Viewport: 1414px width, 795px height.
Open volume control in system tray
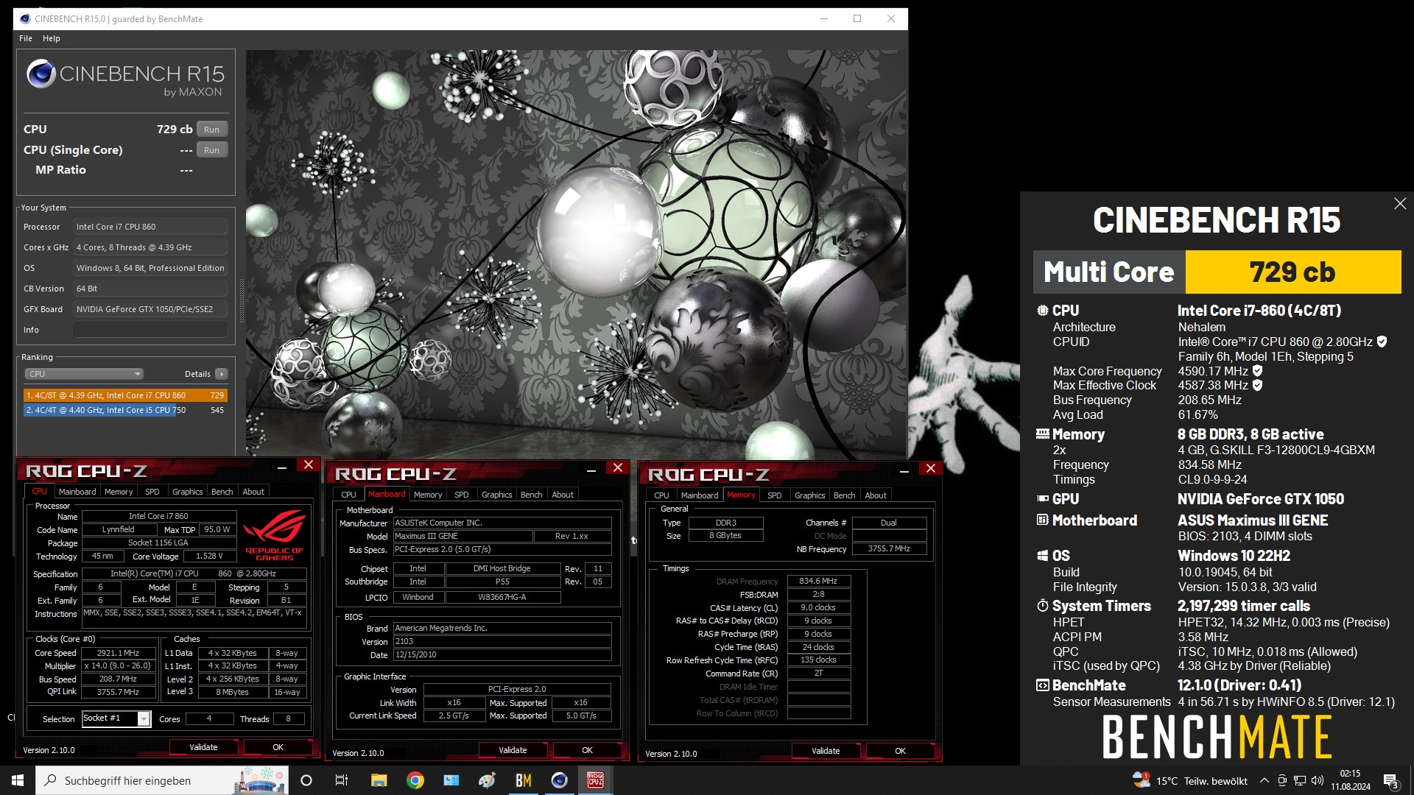tap(1318, 781)
